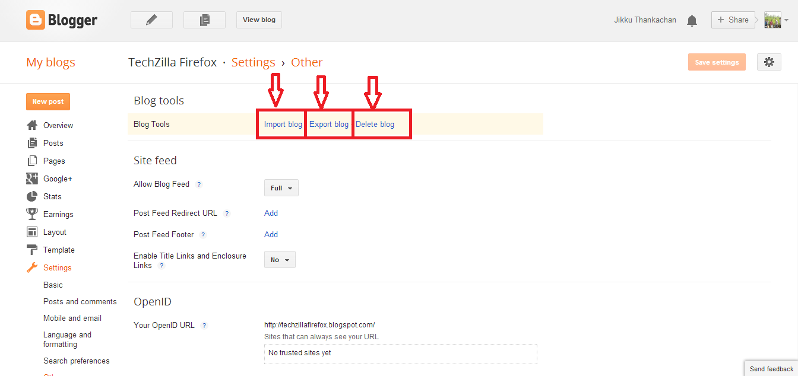Click Other in the breadcrumb
This screenshot has height=376, width=798.
point(307,62)
